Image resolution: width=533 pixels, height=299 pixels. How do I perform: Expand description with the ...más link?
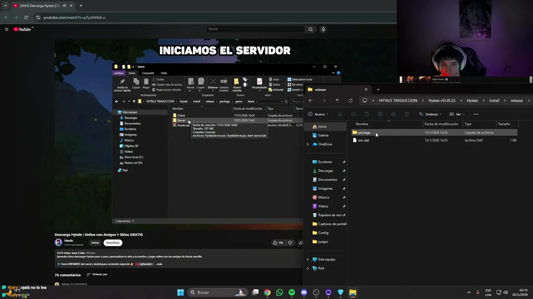(x=158, y=264)
